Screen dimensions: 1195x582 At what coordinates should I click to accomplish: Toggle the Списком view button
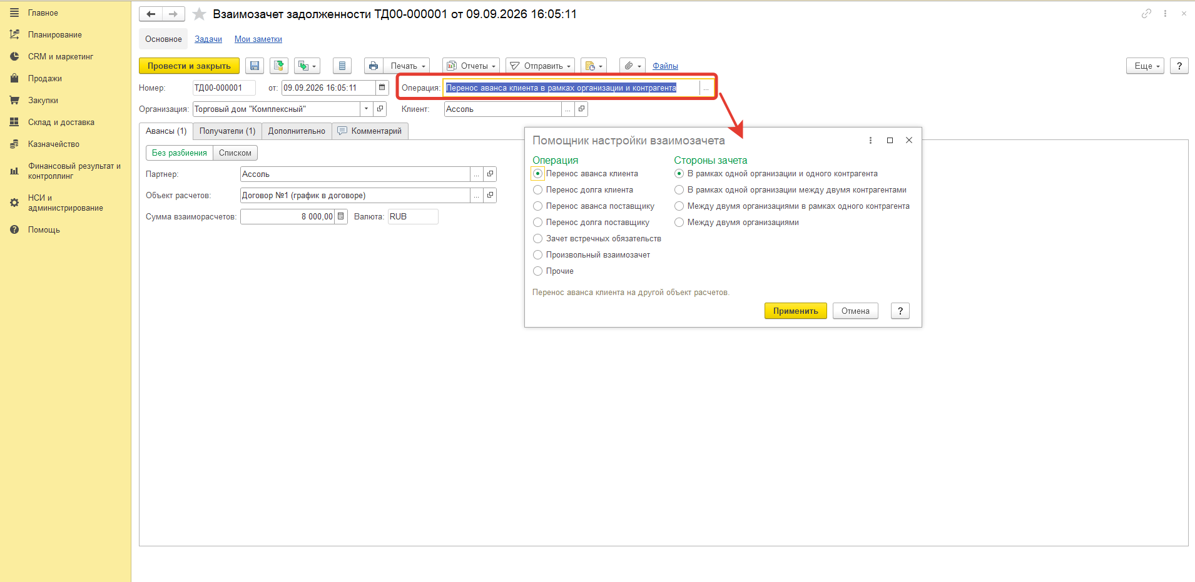[x=235, y=153]
